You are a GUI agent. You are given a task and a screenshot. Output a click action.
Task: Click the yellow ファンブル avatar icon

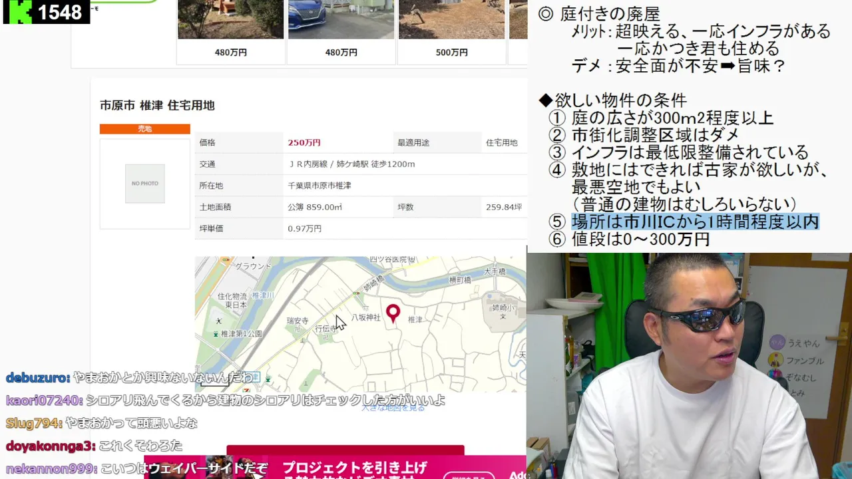tap(775, 361)
